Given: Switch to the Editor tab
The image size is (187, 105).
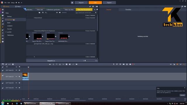Looking at the screenshot, I should pyautogui.click(x=18, y=6).
